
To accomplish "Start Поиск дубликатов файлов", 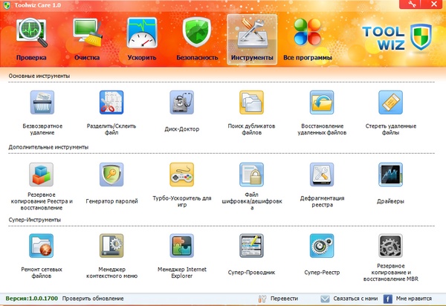I will pyautogui.click(x=251, y=102).
